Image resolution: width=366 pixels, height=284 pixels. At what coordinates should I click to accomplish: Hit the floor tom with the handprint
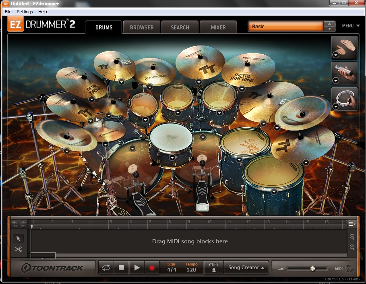pos(245,142)
